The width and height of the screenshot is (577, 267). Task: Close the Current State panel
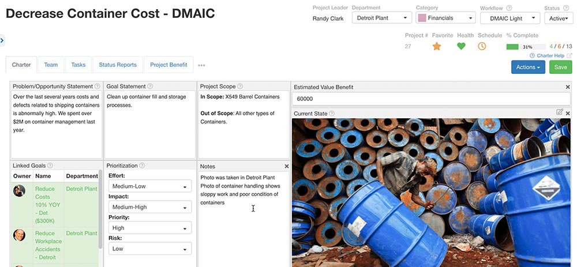click(x=568, y=113)
